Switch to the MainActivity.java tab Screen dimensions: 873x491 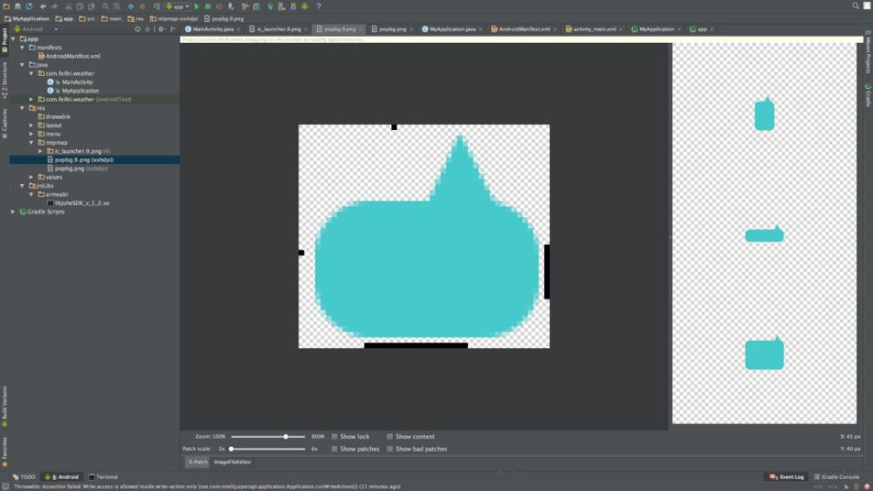[x=213, y=29]
